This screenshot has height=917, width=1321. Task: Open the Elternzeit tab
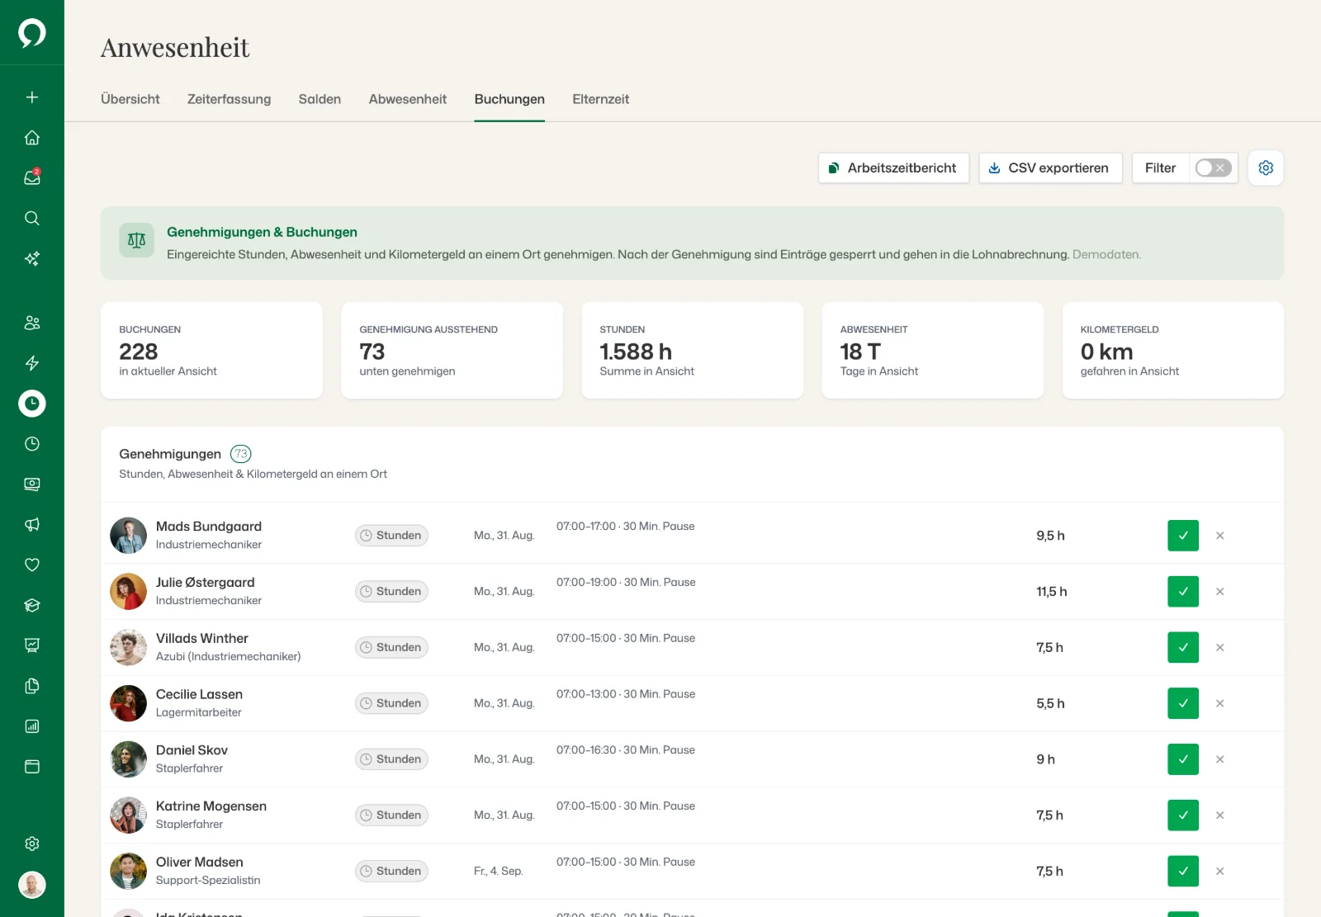point(601,99)
